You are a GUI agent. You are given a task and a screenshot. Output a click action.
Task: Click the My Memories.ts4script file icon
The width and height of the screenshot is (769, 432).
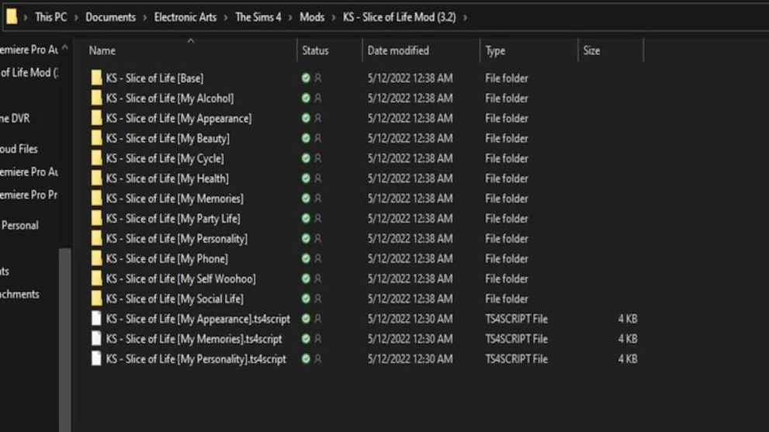96,339
